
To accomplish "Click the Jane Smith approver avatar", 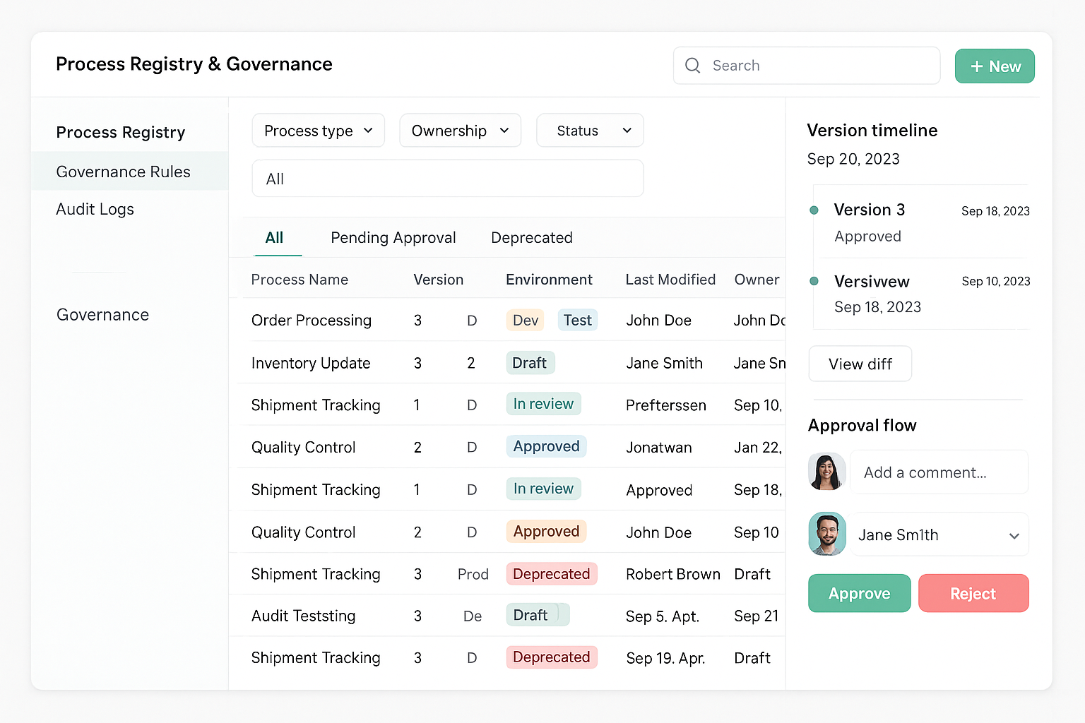I will pos(827,534).
